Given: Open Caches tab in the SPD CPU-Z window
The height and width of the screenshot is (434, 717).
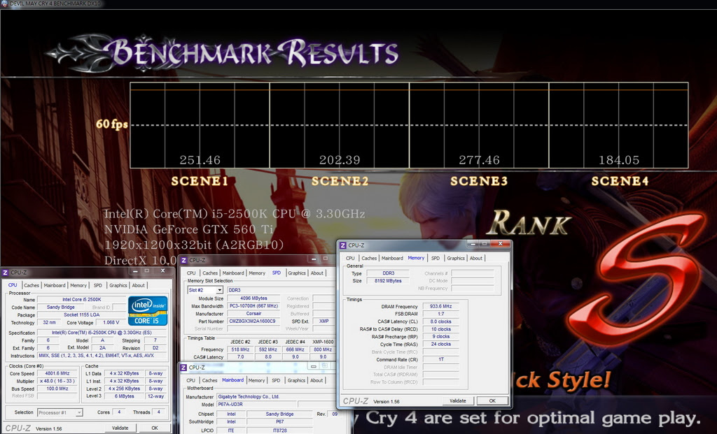Looking at the screenshot, I should click(210, 273).
